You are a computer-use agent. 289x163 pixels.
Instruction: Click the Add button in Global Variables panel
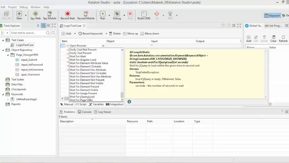point(249,39)
